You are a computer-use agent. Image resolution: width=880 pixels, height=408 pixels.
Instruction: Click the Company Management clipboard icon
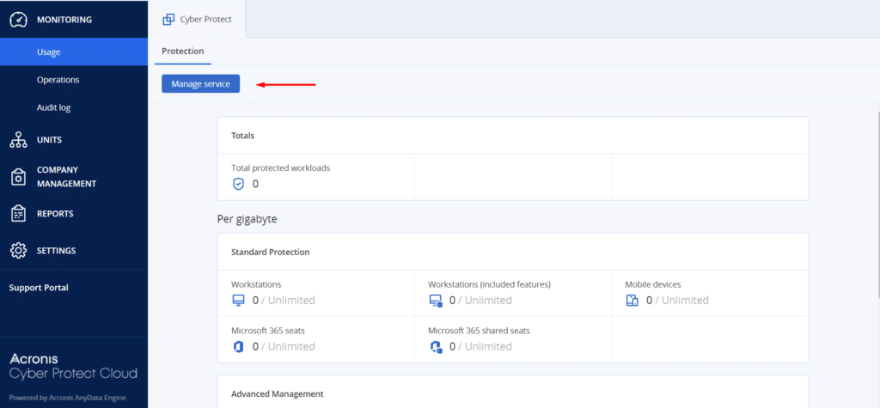tap(19, 177)
